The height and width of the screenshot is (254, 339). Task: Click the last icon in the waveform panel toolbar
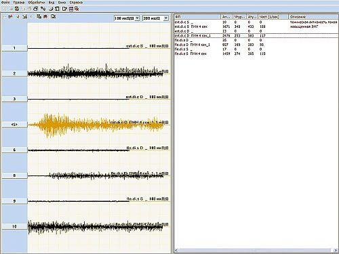pyautogui.click(x=54, y=16)
